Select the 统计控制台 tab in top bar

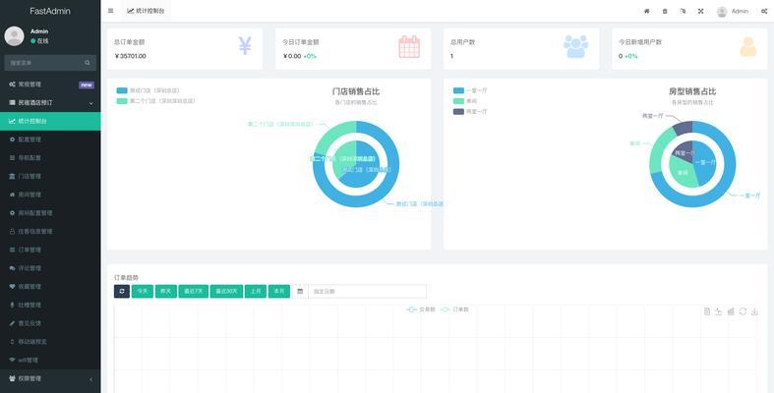[147, 11]
